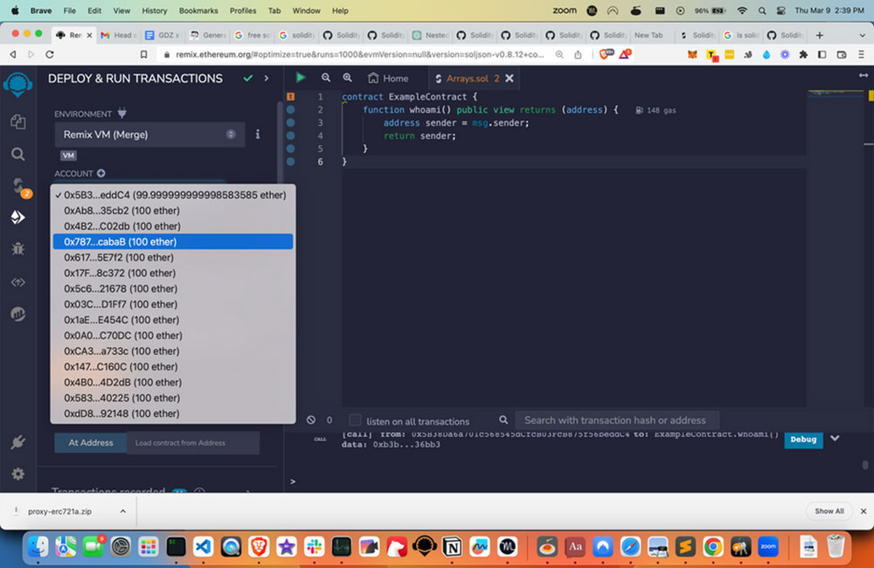Open Brave Shields lion icon

(606, 54)
